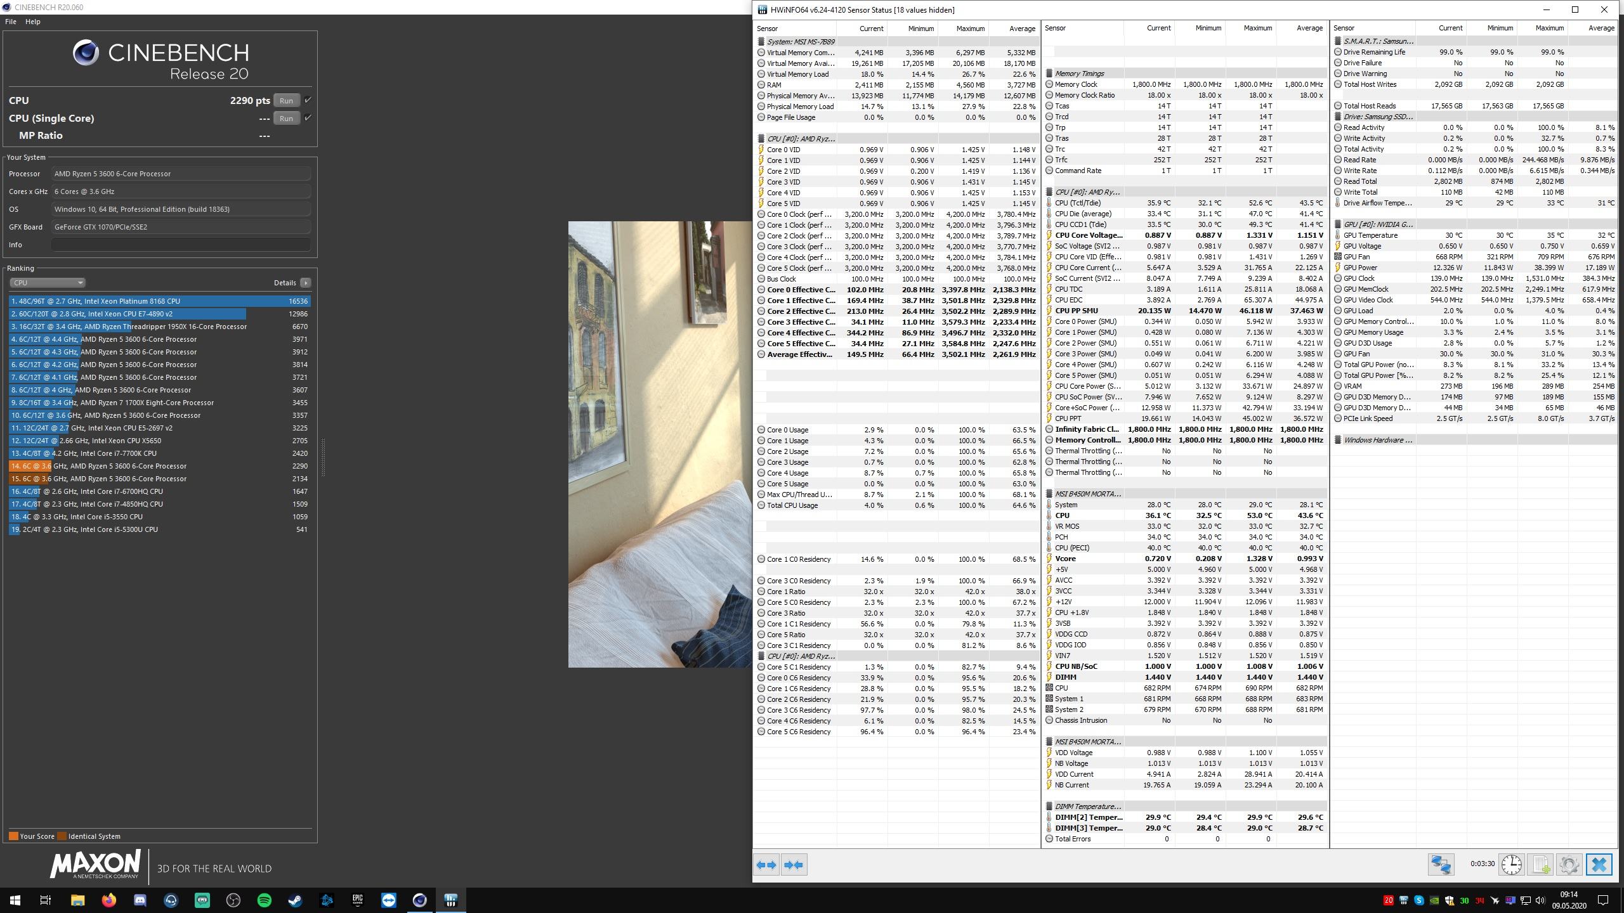Select the Max CPU/Thread Usage sensor row

tap(896, 495)
